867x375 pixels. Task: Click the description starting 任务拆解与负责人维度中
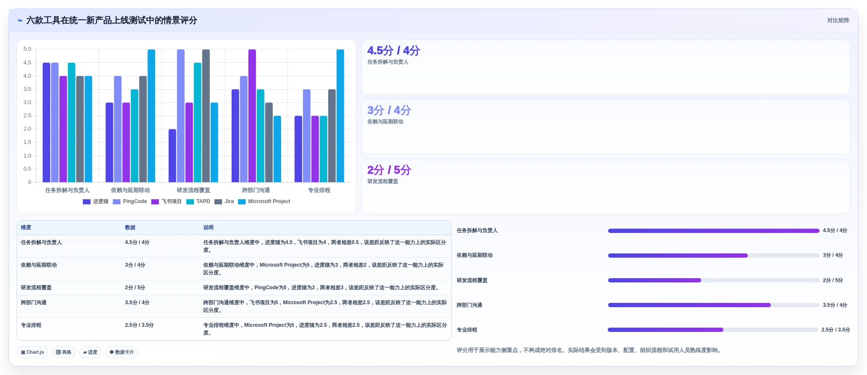point(325,246)
